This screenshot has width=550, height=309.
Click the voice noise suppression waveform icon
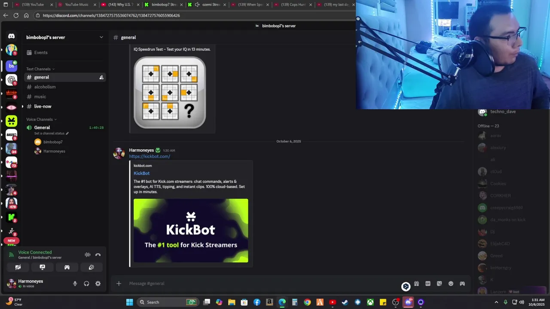coord(88,254)
